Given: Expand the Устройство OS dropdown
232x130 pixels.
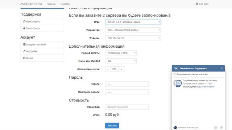Looking at the screenshot, I should (x=133, y=30).
